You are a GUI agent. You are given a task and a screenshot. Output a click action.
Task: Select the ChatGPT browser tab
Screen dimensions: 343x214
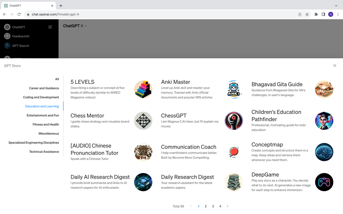[28, 6]
